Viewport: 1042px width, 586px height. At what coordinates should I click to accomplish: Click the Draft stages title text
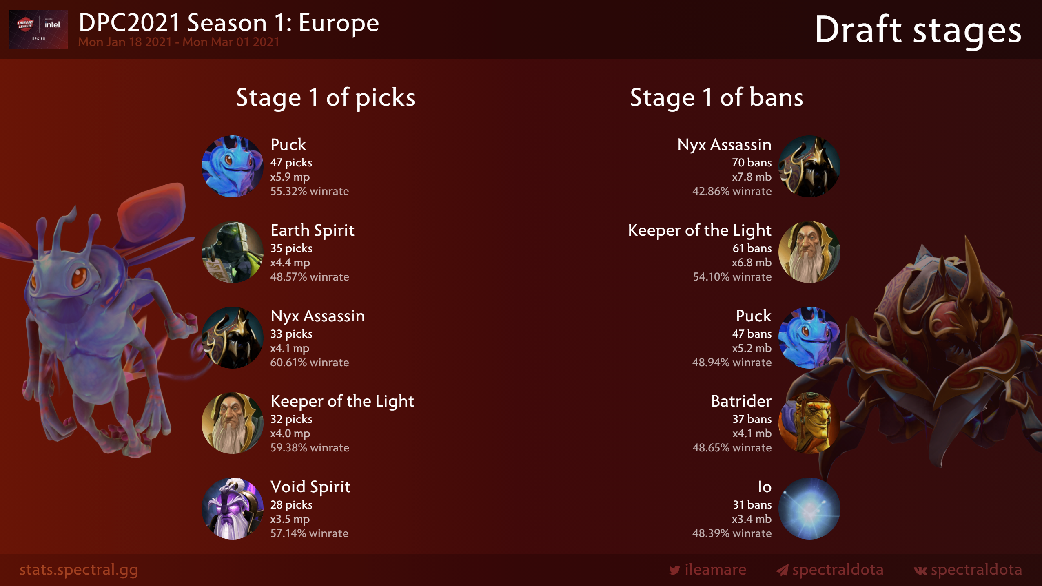[x=918, y=29]
